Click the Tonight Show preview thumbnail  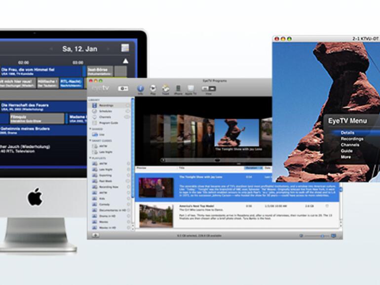(156, 188)
